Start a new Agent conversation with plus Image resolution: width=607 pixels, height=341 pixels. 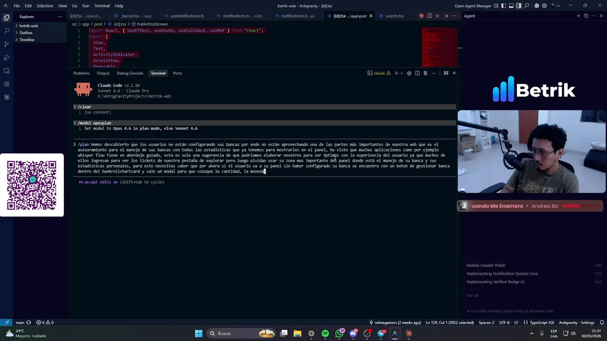point(578,16)
